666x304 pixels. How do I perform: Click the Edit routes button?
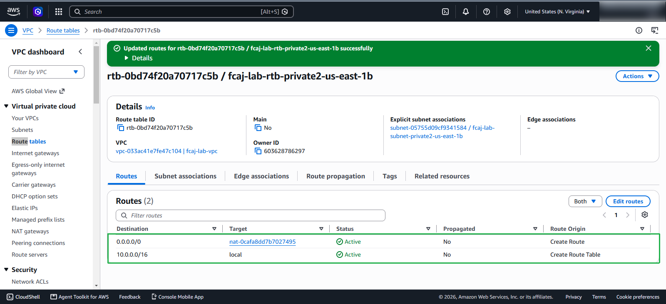tap(628, 201)
